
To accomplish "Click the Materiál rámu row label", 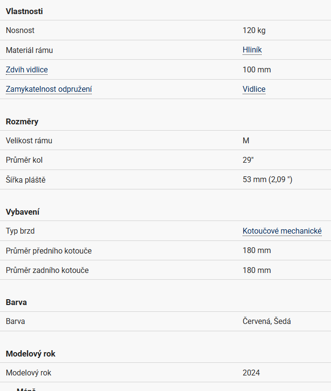I will pos(29,50).
